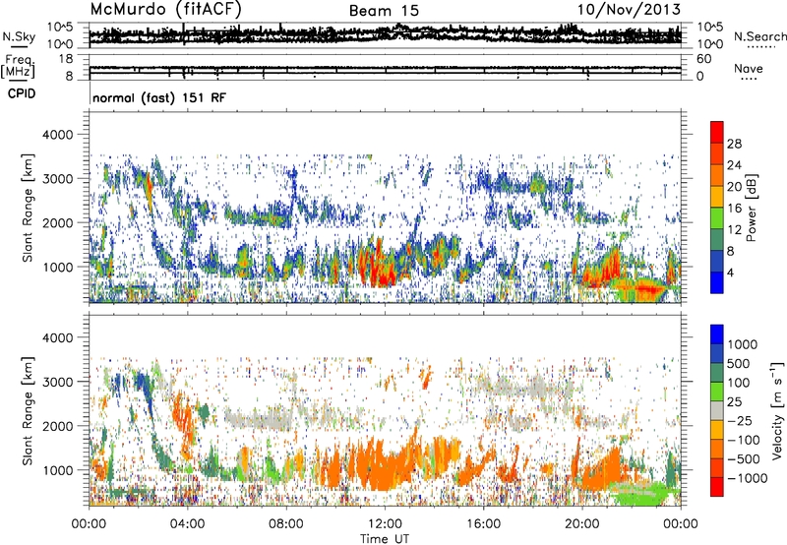Click the '4' power colorbar tick label
Viewport: 787px width, 545px height.
tap(730, 272)
